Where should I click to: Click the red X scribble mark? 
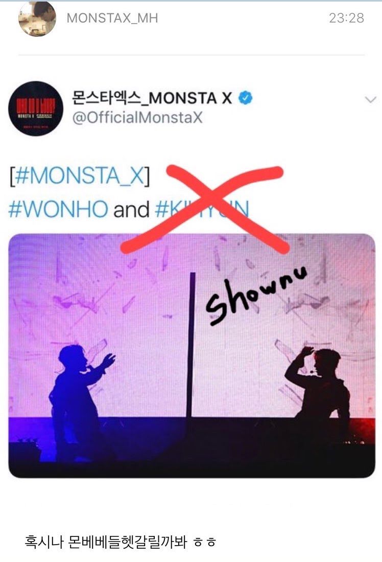click(x=203, y=209)
